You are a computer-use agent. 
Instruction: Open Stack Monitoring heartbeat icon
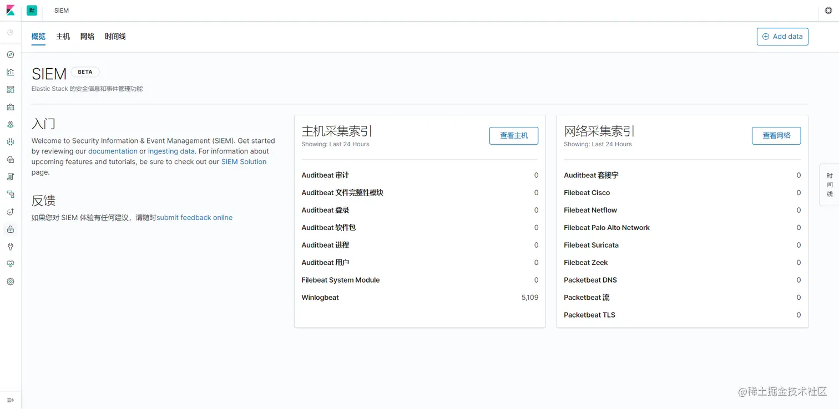(10, 264)
